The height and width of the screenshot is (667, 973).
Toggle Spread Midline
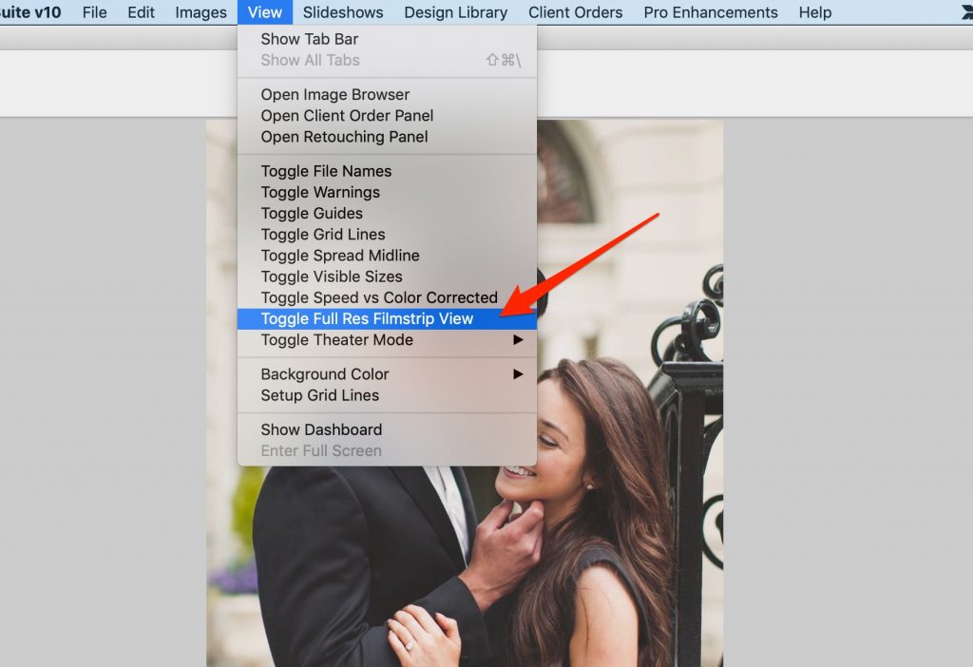388,255
